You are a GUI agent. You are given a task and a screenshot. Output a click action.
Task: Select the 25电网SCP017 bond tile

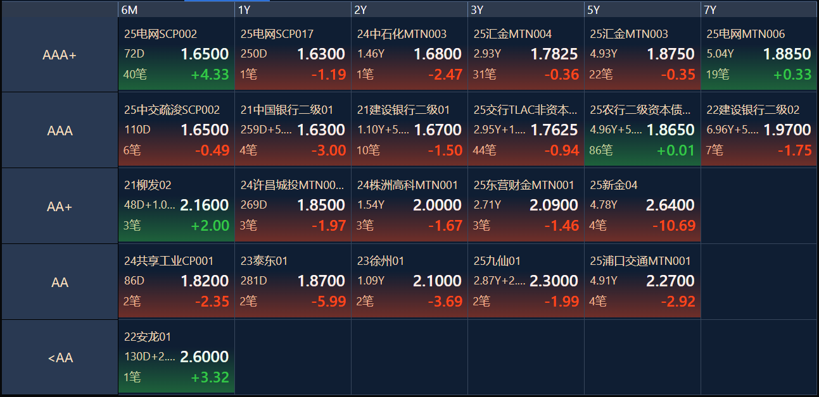click(x=293, y=54)
